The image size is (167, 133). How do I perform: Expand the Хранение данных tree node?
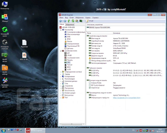(61, 81)
